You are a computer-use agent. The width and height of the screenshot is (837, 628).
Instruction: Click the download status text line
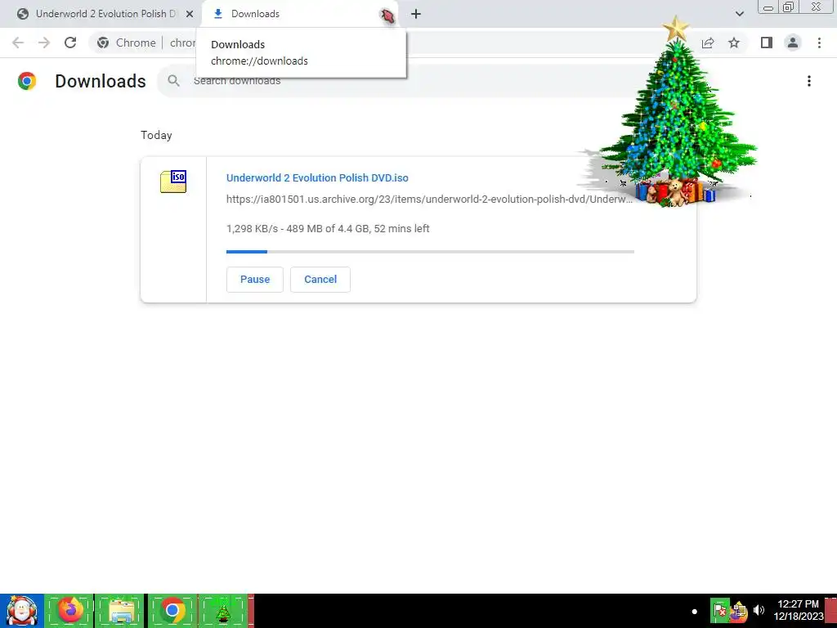point(328,229)
